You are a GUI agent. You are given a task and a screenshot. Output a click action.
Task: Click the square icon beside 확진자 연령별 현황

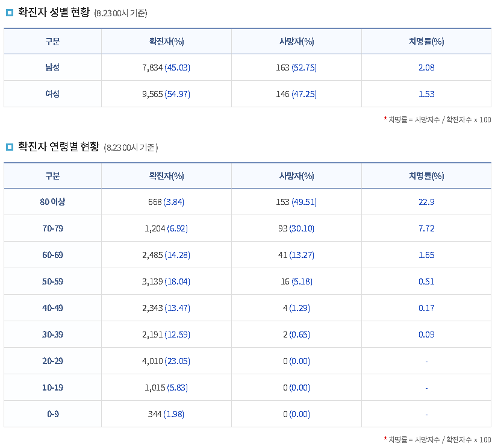tap(9, 146)
